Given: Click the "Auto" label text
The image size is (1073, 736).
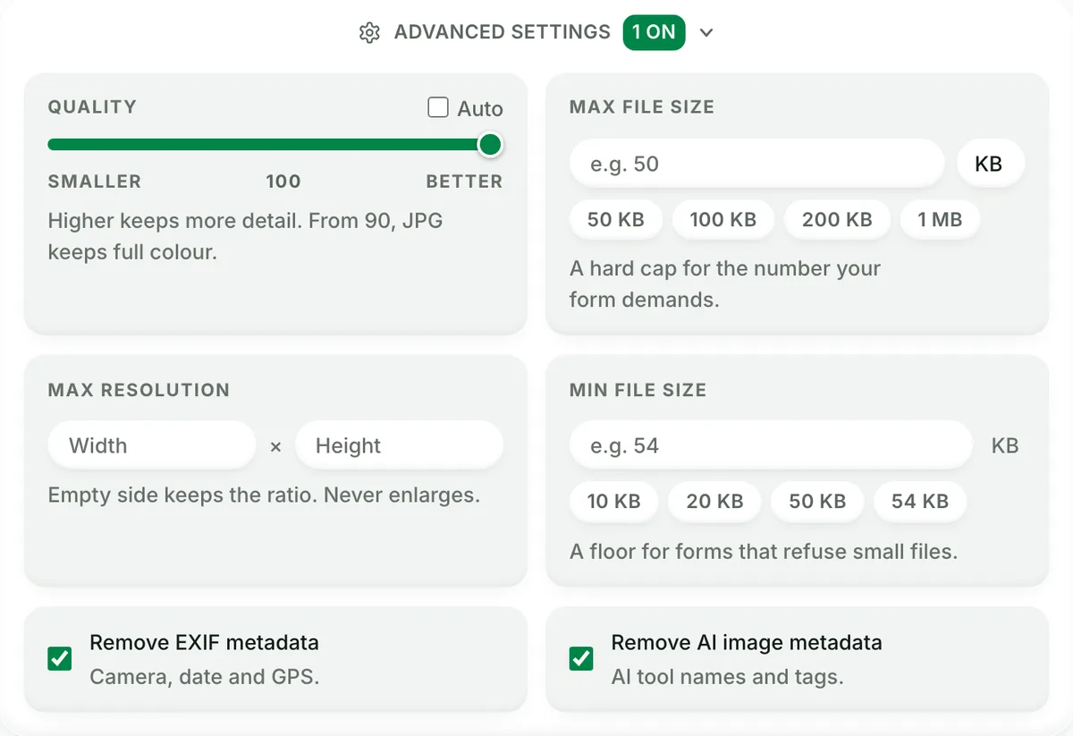Looking at the screenshot, I should click(x=480, y=109).
